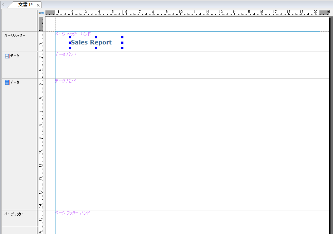Screen dimensions: 333x234
Task: Click the 10 cm mark on horizontal ruler
Action: (180, 12)
